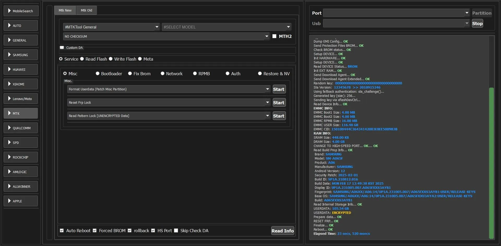Select the Meta radio option
This screenshot has width=501, height=246.
[140, 59]
